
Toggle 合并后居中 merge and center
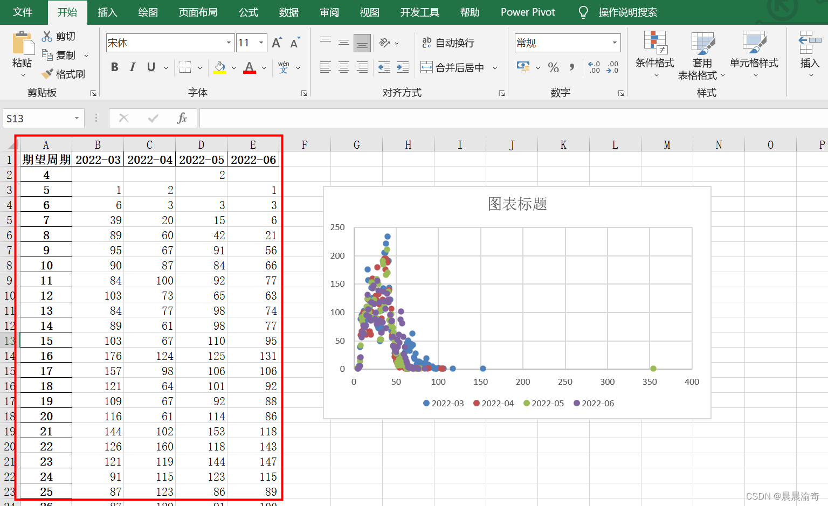pyautogui.click(x=452, y=67)
